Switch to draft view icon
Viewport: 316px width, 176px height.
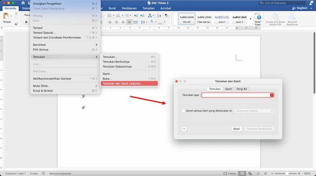266,174
